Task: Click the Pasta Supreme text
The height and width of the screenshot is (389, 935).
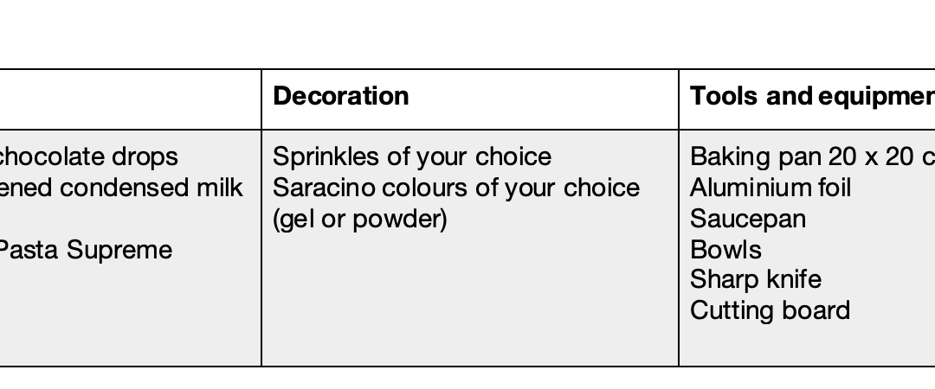Action: tap(85, 250)
